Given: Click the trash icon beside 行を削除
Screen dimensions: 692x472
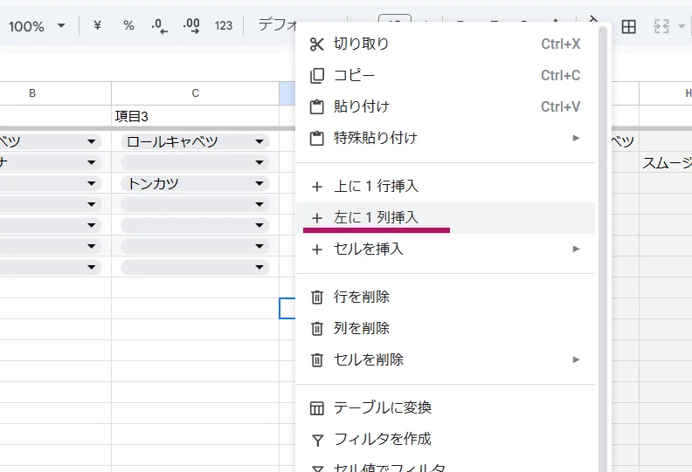Looking at the screenshot, I should coord(317,298).
